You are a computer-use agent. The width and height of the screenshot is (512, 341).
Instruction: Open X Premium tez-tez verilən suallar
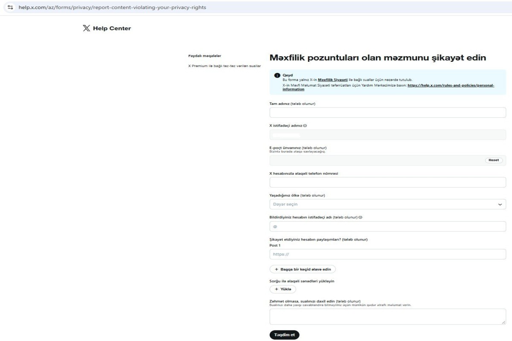224,66
